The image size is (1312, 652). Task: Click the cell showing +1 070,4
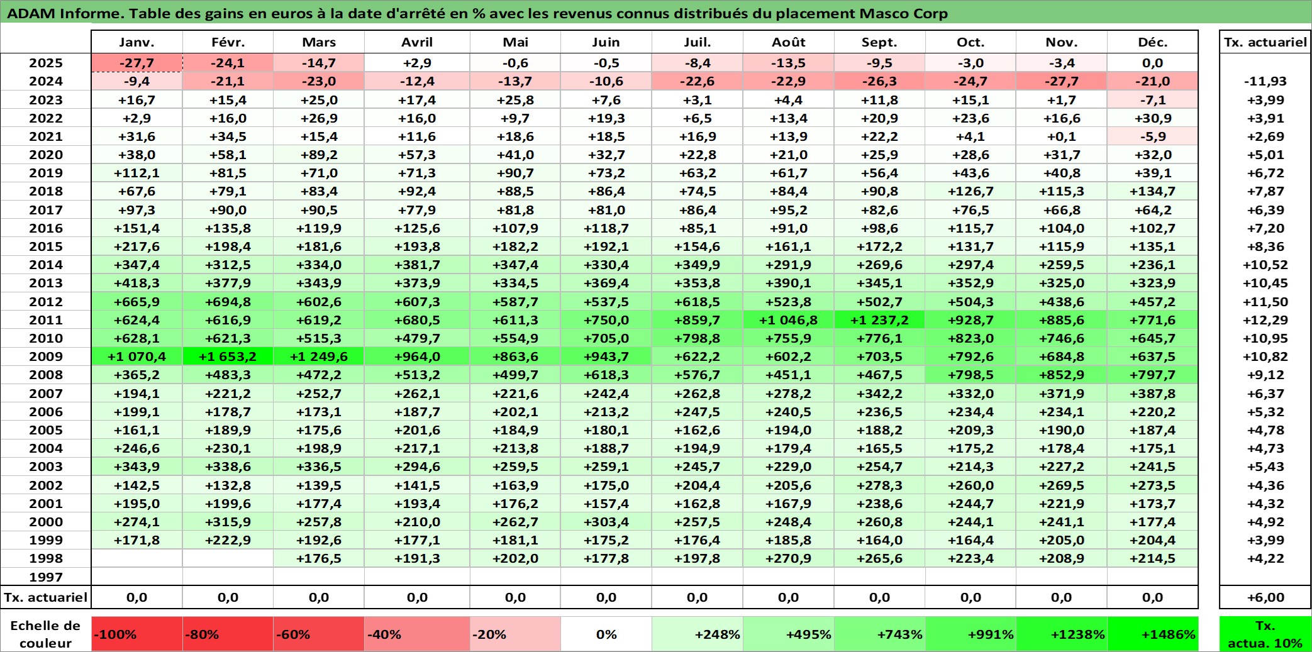point(137,356)
